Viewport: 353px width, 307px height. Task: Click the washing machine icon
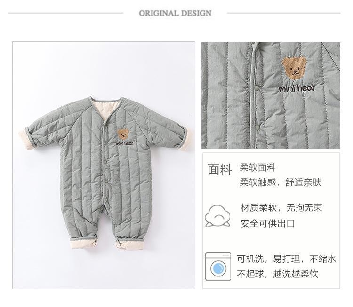218,266
